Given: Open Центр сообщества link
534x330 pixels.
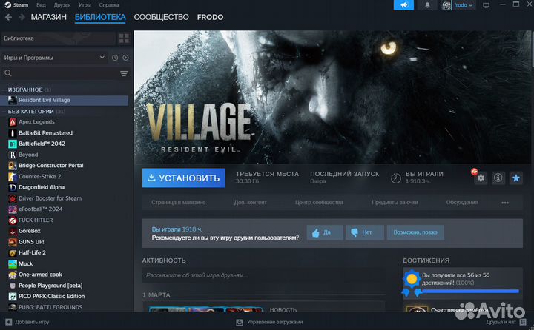Looking at the screenshot, I should [319, 203].
